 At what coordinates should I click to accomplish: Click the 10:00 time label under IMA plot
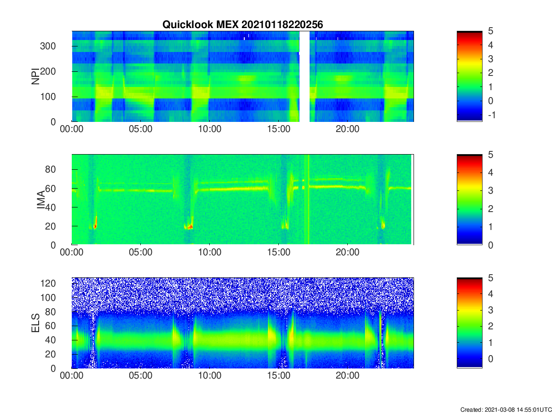[210, 253]
